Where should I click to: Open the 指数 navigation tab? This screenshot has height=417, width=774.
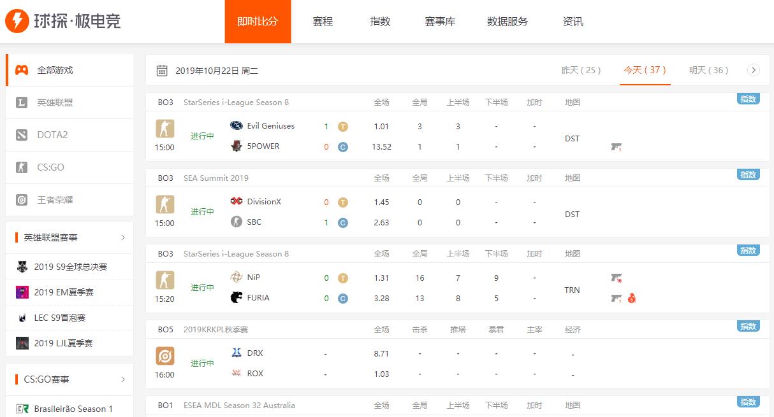tap(380, 22)
